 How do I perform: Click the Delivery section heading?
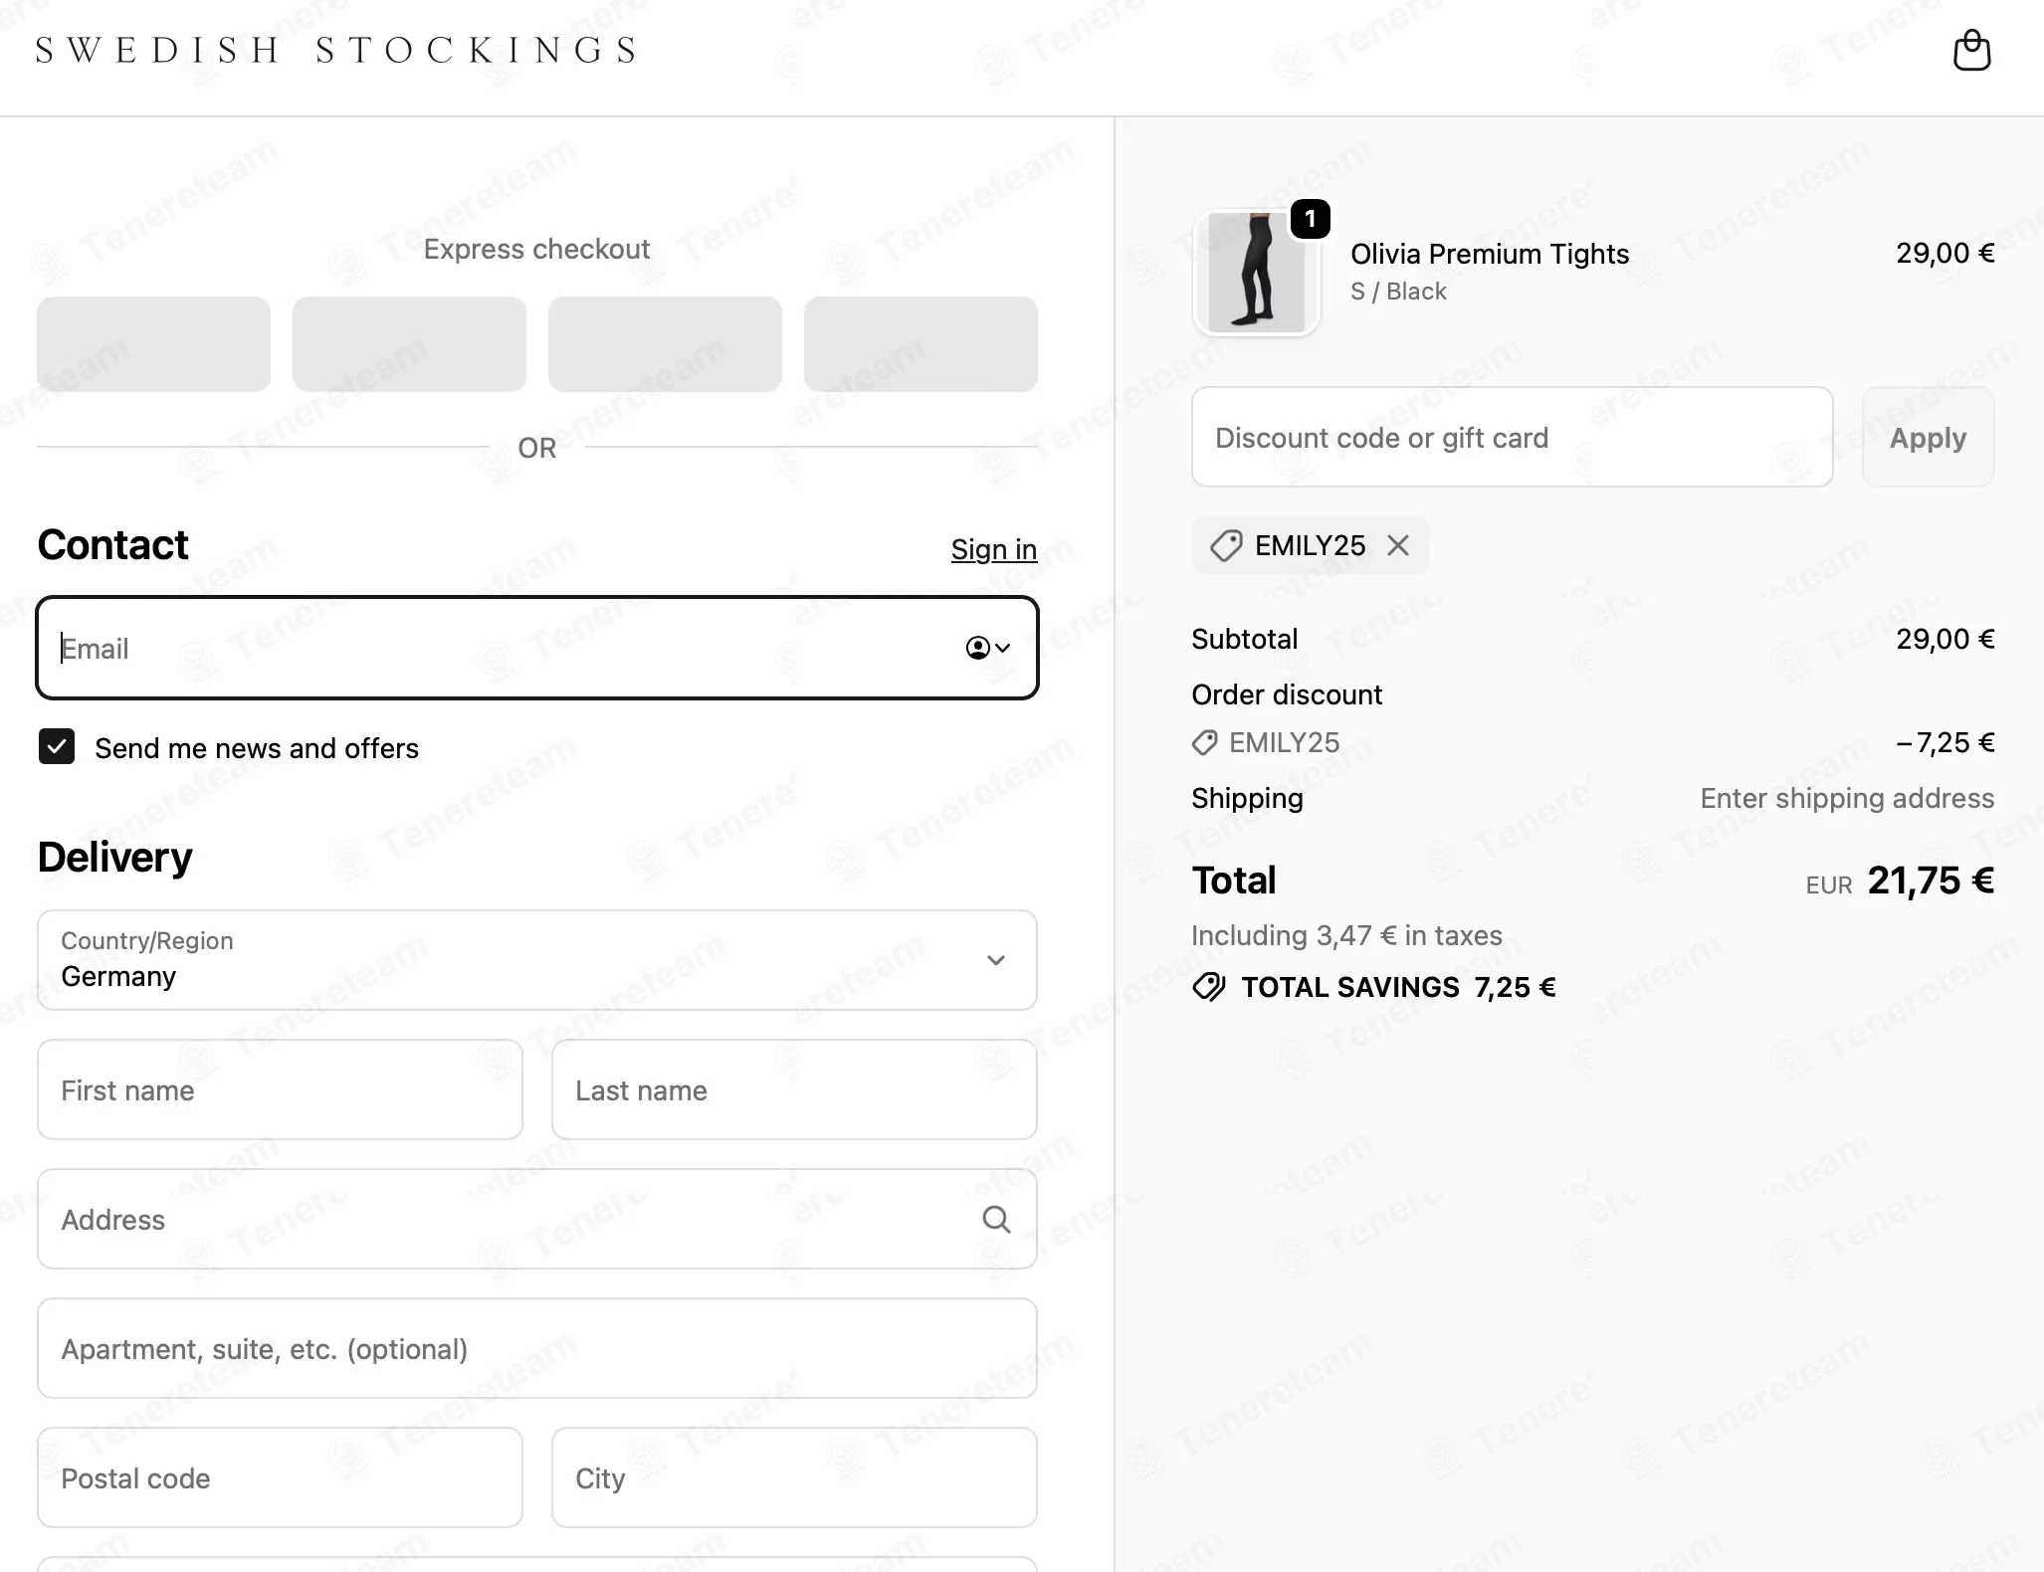point(114,857)
